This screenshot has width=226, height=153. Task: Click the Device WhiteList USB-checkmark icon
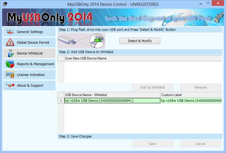pyautogui.click(x=11, y=53)
